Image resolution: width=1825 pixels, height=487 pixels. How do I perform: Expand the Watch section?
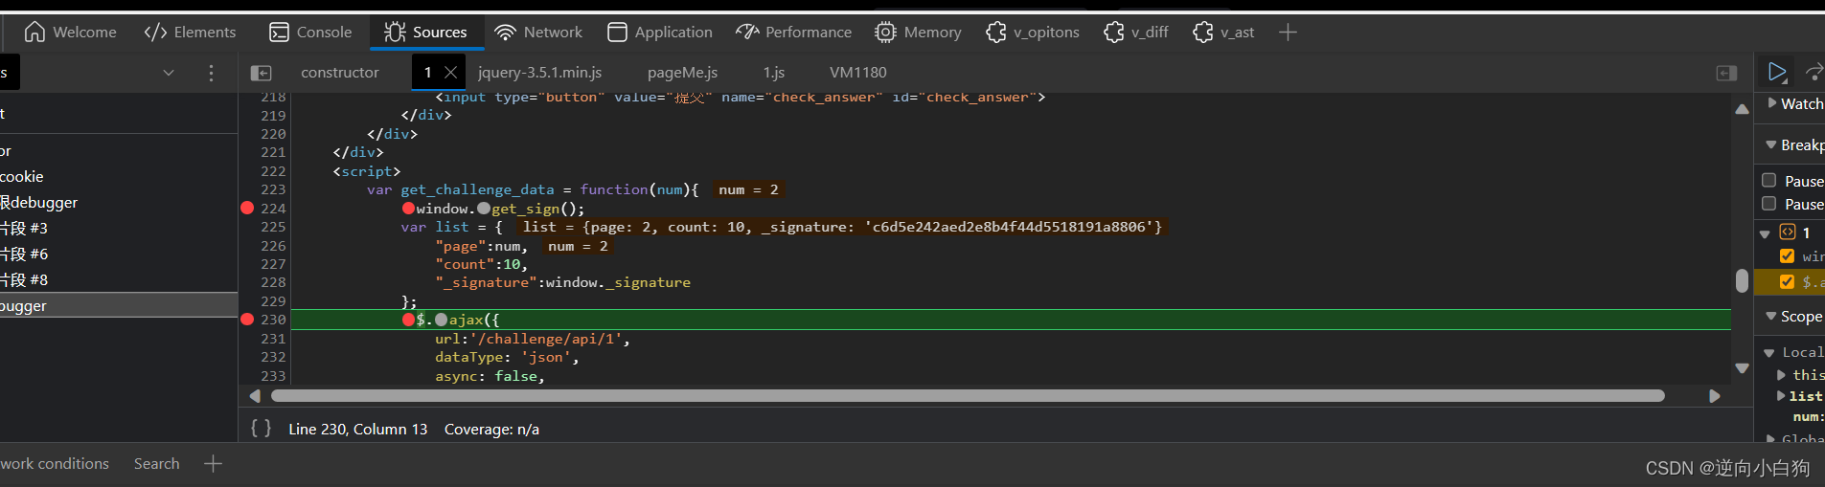click(x=1771, y=103)
